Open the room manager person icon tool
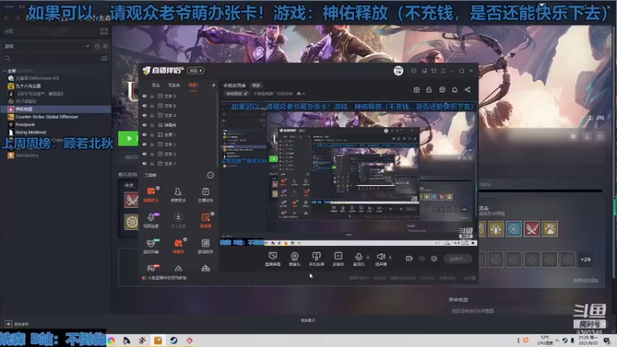Screen dimensions: 617x347 click(178, 194)
